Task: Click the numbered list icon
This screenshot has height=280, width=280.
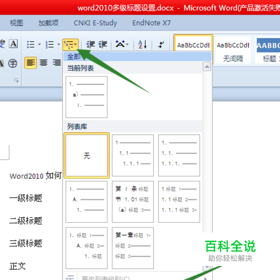Action: click(50, 45)
